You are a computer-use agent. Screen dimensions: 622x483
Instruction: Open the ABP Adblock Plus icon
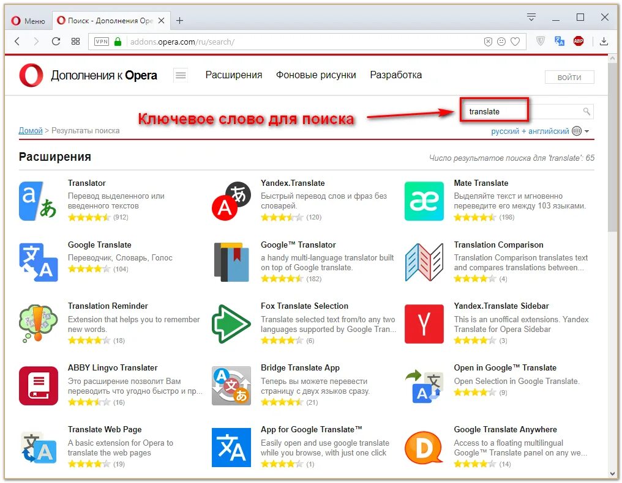579,41
